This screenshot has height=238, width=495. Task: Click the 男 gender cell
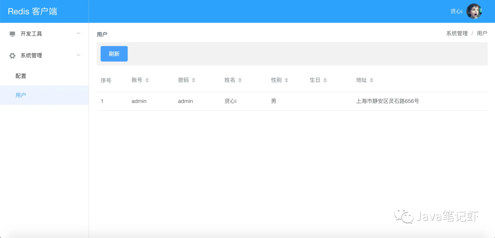(273, 101)
